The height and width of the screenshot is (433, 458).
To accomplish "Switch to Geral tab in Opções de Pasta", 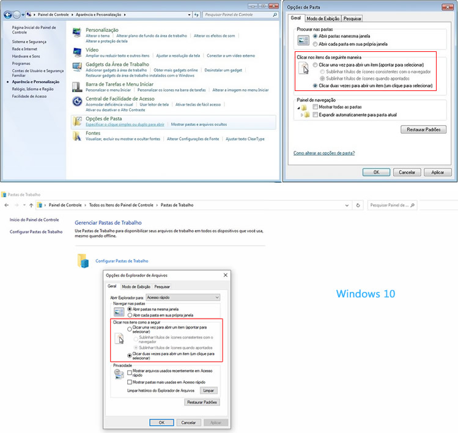I will tap(295, 18).
